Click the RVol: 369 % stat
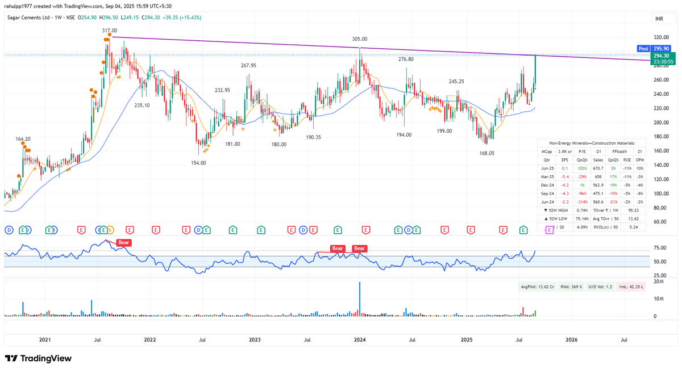 click(571, 287)
